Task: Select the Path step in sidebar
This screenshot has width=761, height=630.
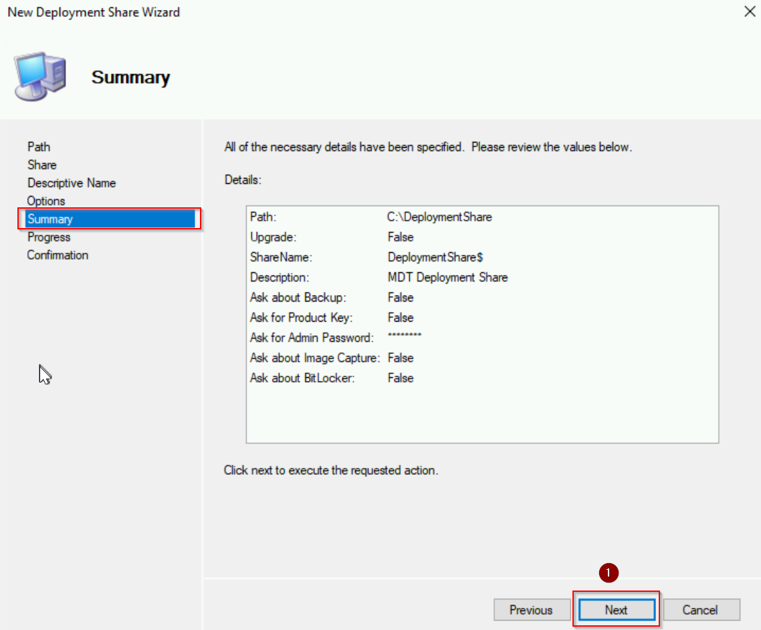Action: 38,146
